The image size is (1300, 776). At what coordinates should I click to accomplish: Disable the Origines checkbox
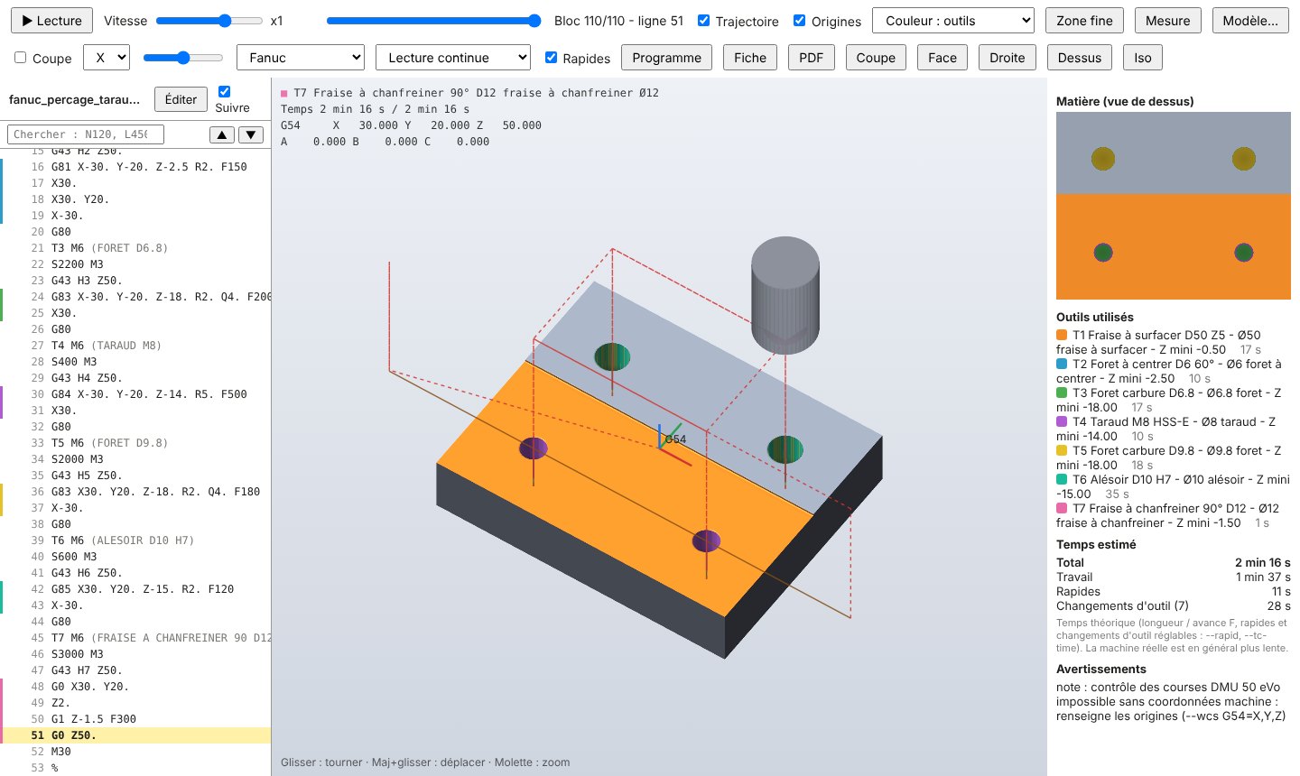pyautogui.click(x=799, y=21)
